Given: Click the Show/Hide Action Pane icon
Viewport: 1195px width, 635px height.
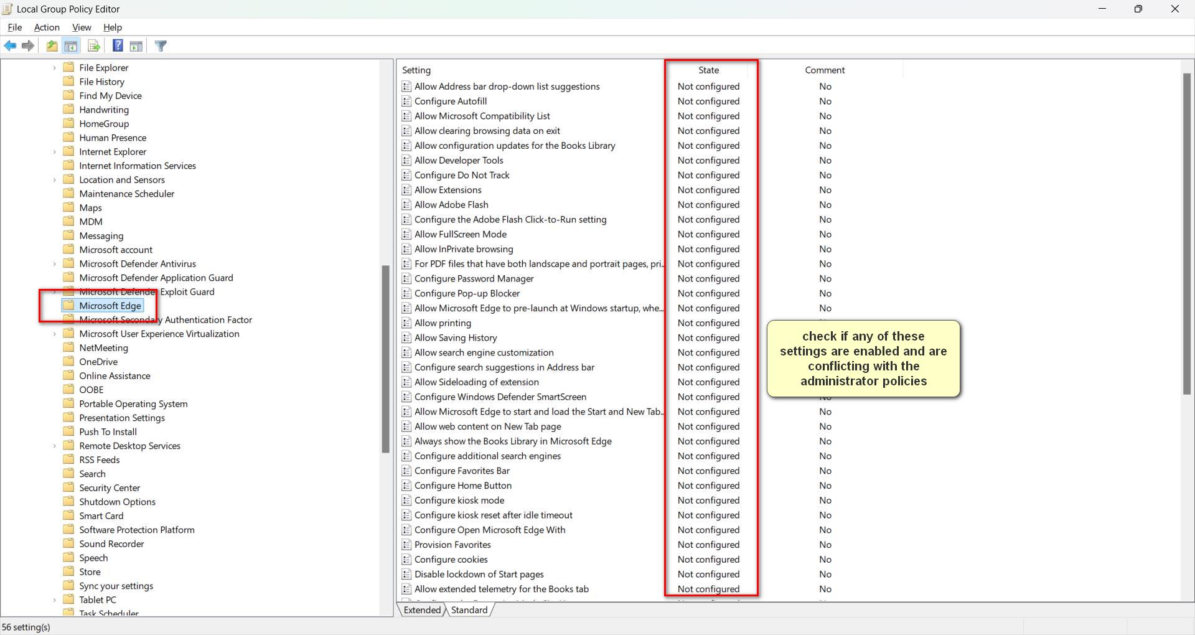Looking at the screenshot, I should tap(136, 45).
